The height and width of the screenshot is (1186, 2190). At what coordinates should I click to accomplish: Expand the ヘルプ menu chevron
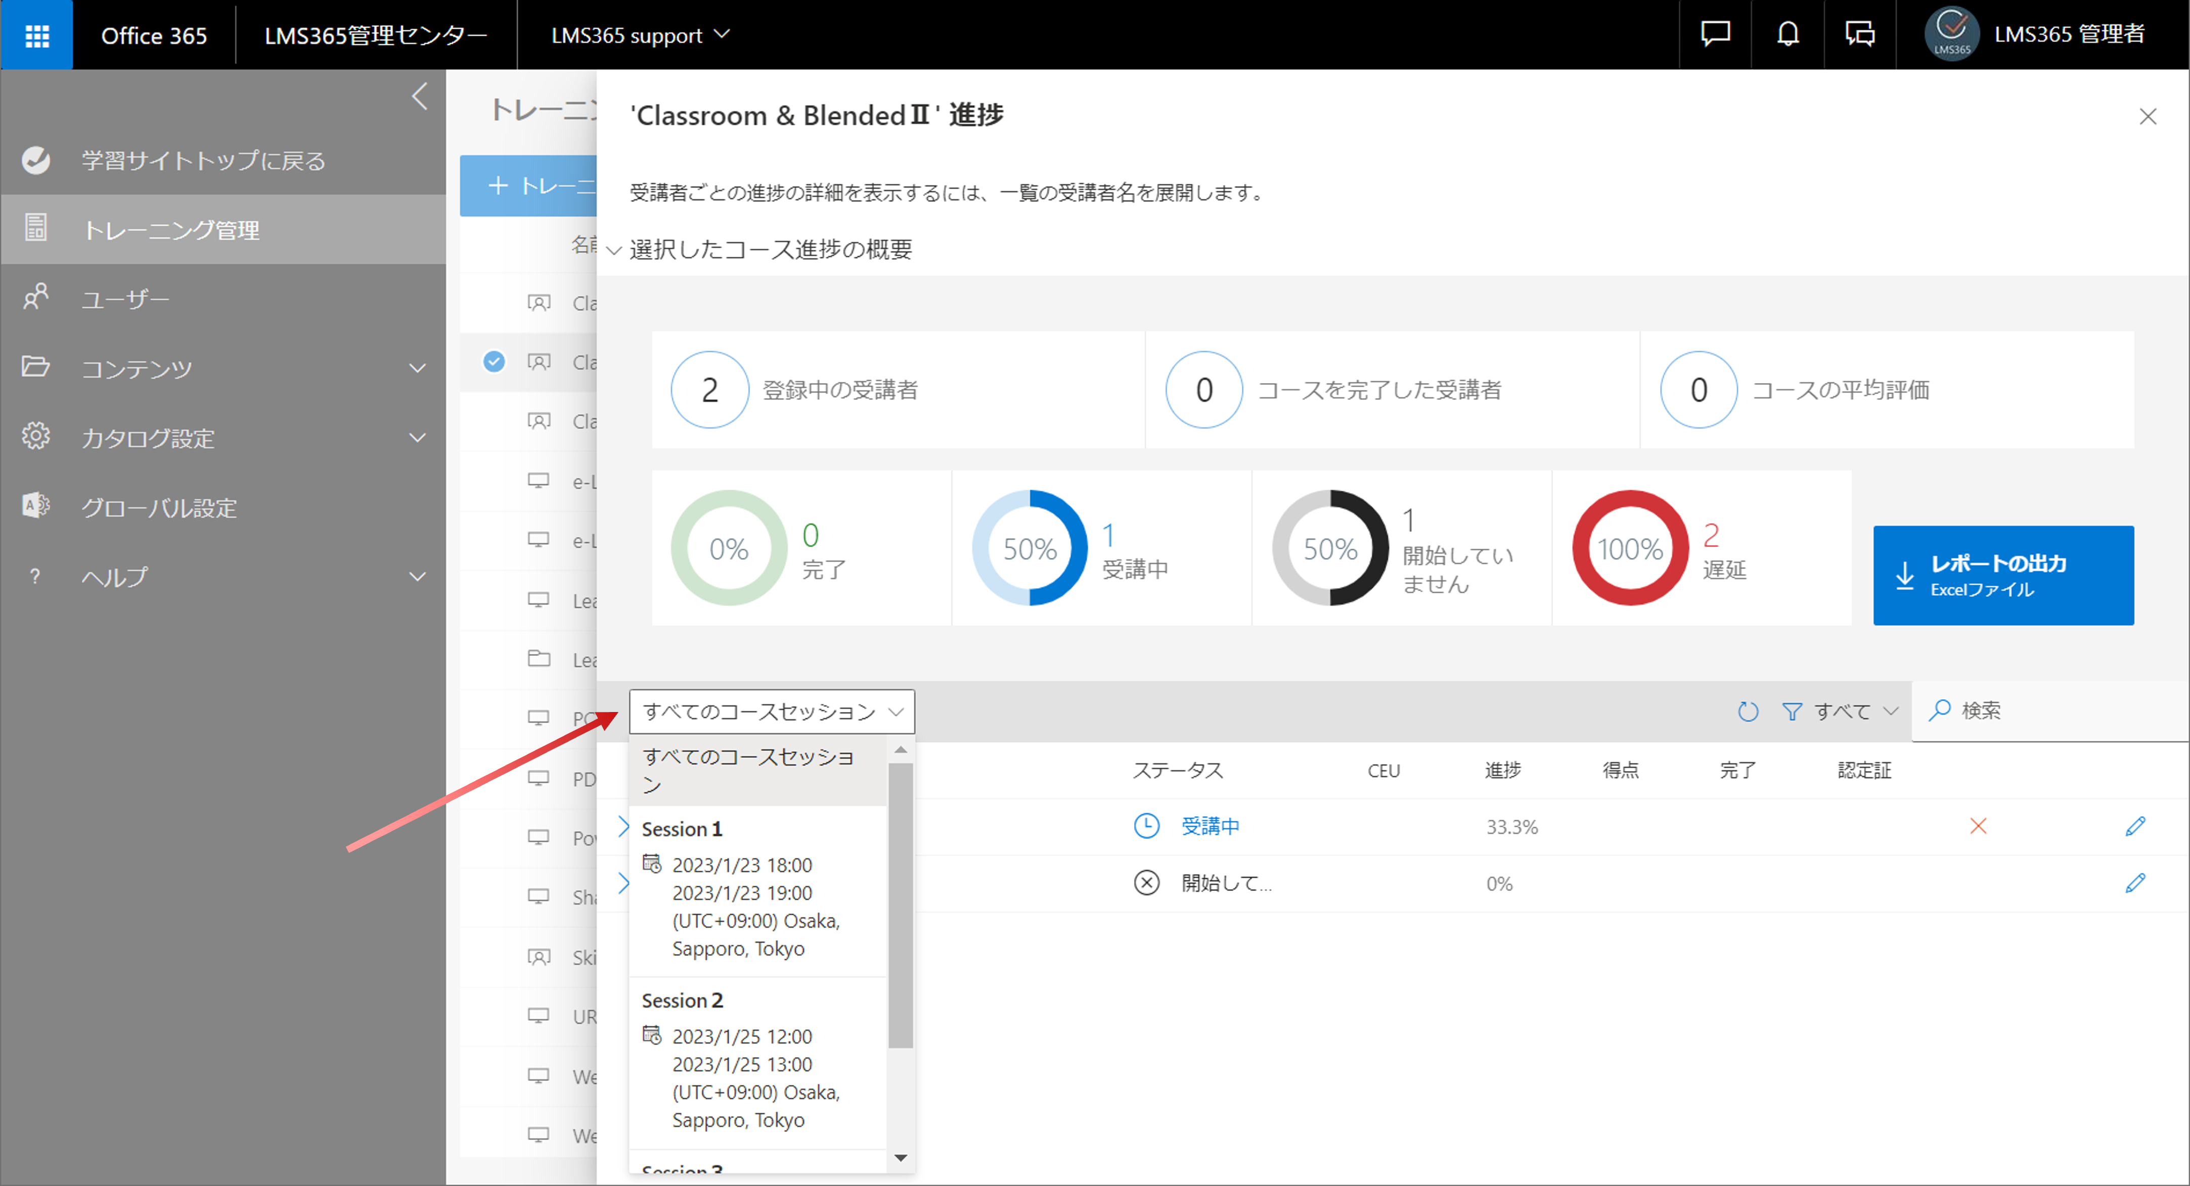[418, 576]
